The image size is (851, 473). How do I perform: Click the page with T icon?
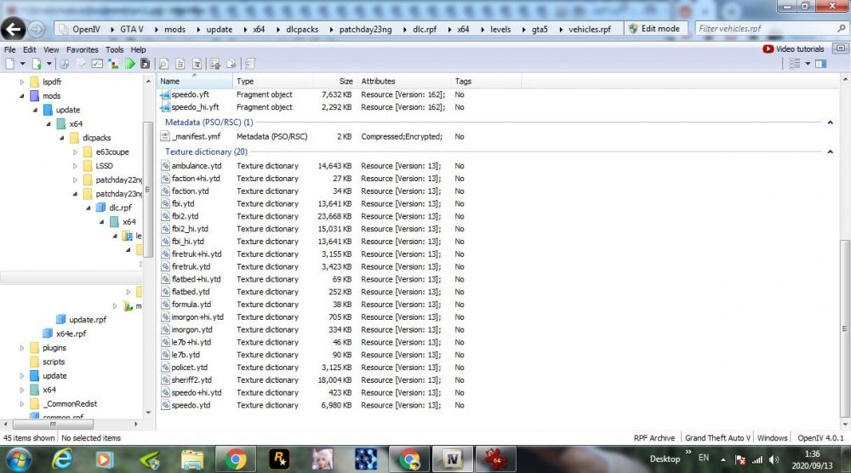tap(197, 64)
